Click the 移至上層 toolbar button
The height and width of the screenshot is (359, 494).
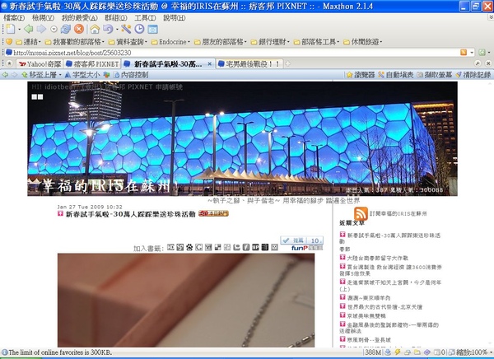click(x=41, y=75)
